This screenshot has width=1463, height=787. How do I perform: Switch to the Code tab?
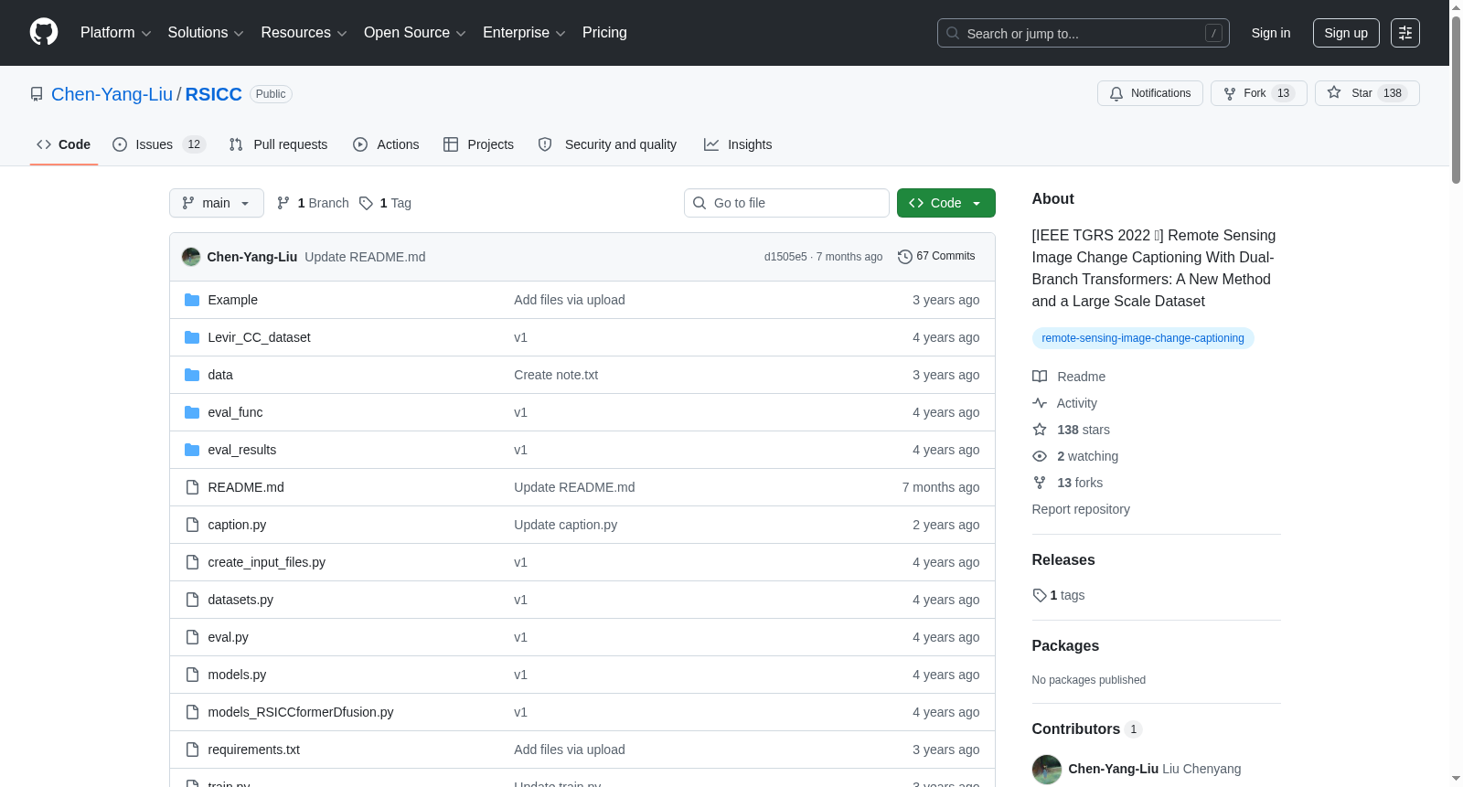64,144
